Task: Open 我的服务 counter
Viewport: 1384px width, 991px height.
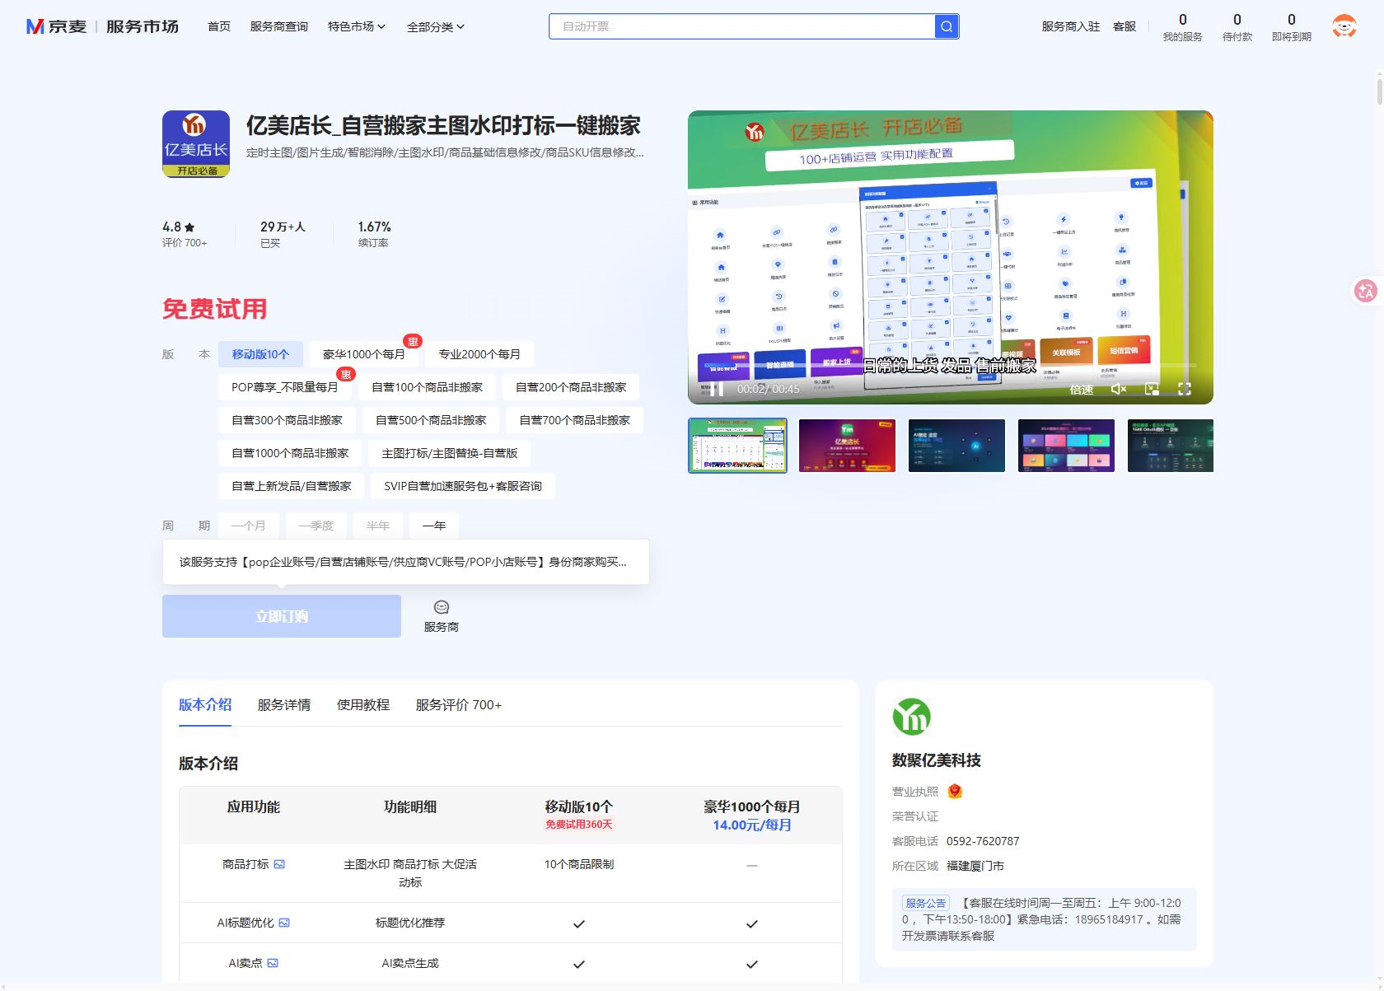Action: tap(1183, 27)
